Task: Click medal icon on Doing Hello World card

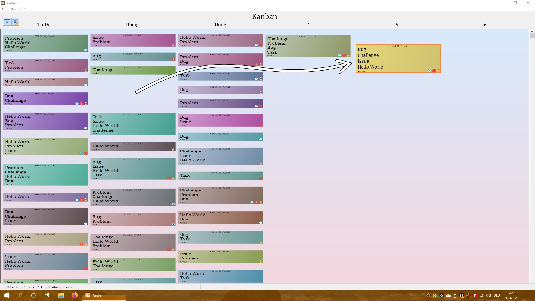Action: pyautogui.click(x=173, y=149)
